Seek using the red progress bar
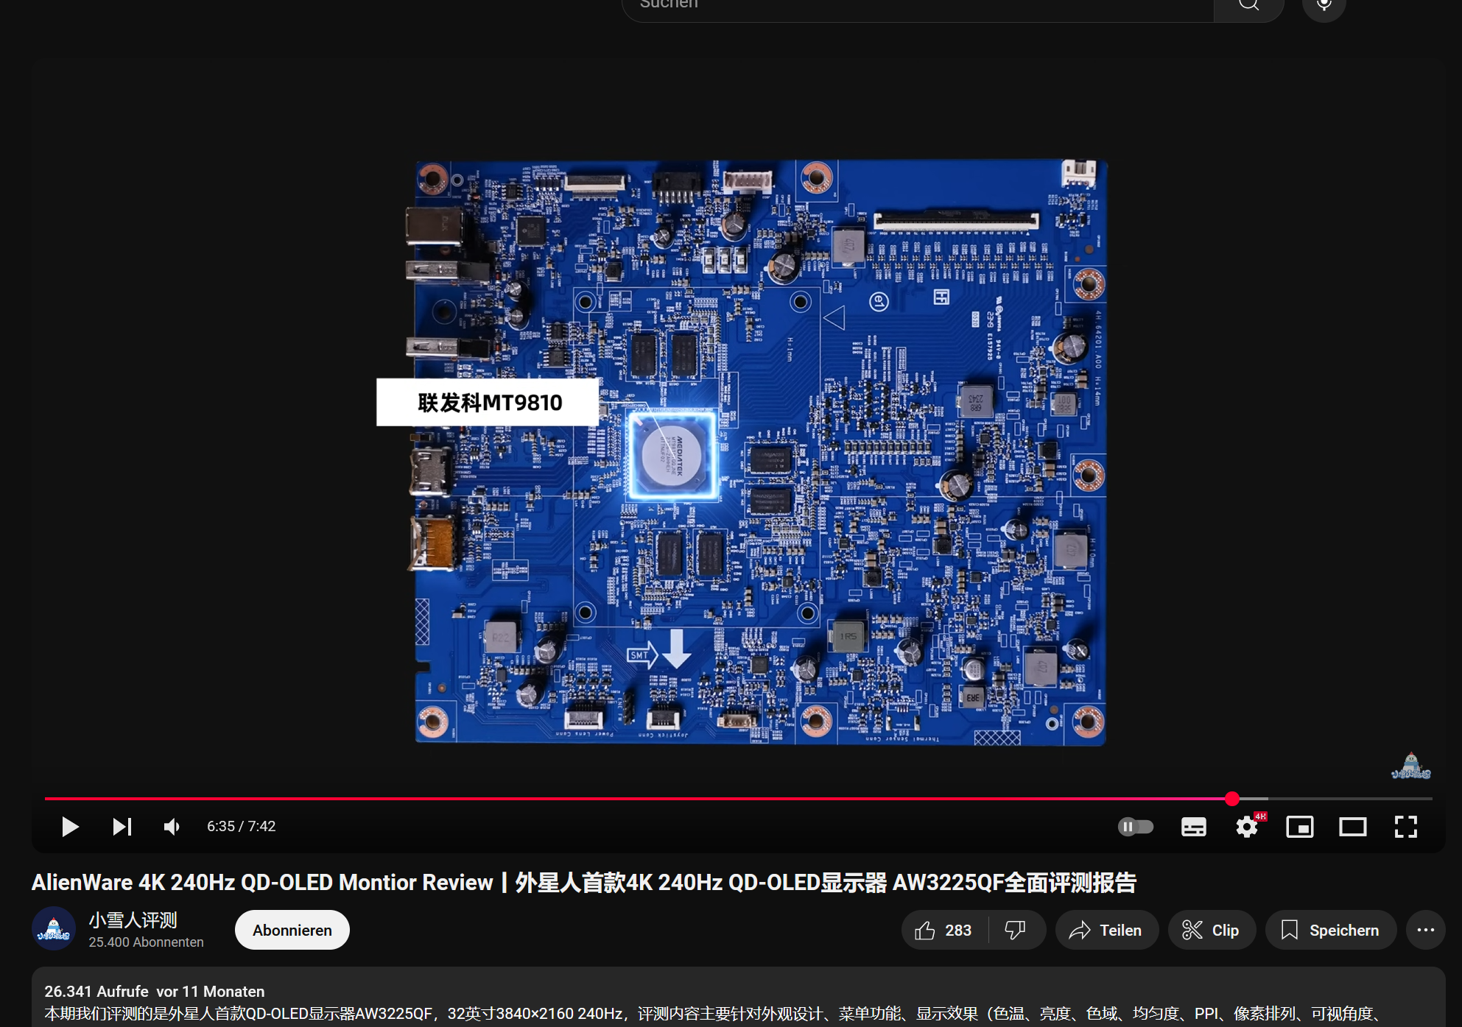Viewport: 1462px width, 1027px height. tap(663, 799)
